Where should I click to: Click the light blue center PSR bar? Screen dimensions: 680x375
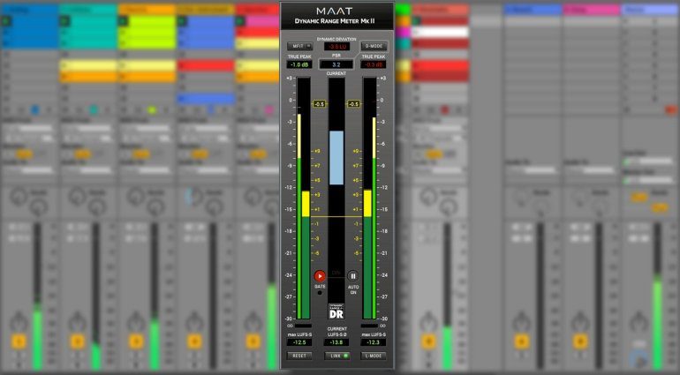tap(336, 157)
